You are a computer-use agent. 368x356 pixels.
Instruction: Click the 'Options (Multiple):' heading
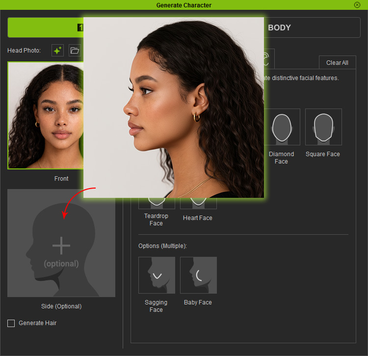pyautogui.click(x=162, y=246)
